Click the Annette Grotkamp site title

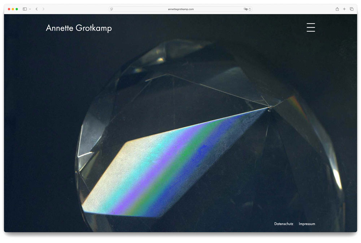pos(79,28)
